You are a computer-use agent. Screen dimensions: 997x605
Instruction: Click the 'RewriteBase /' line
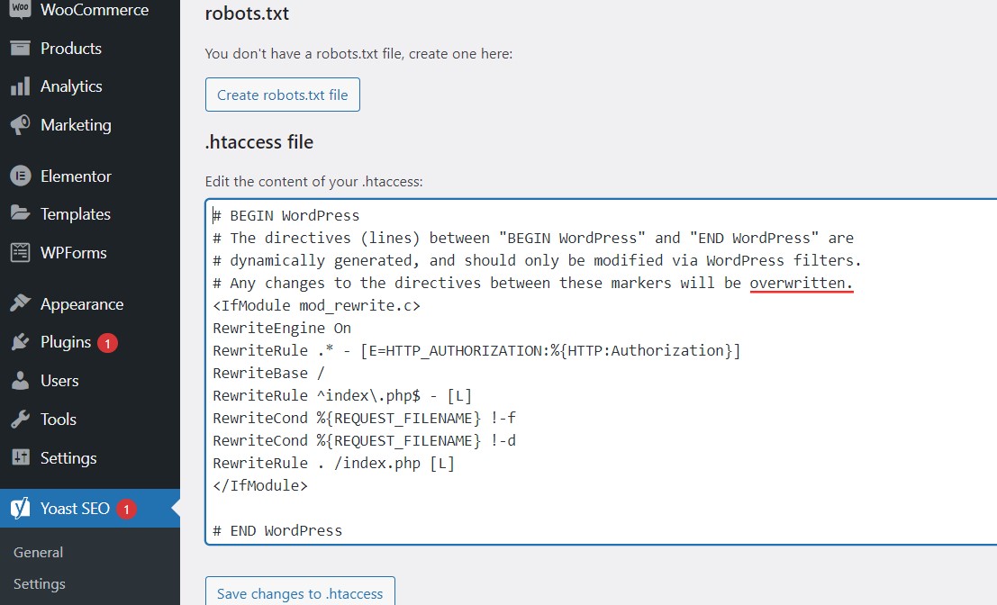click(269, 373)
